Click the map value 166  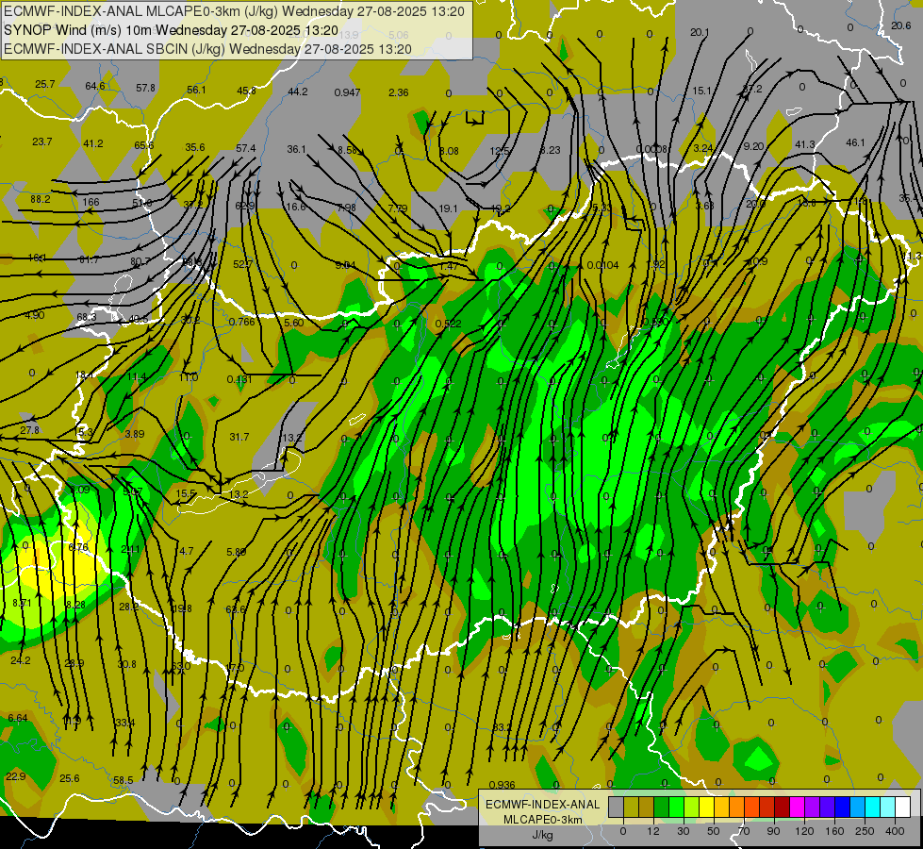click(91, 202)
